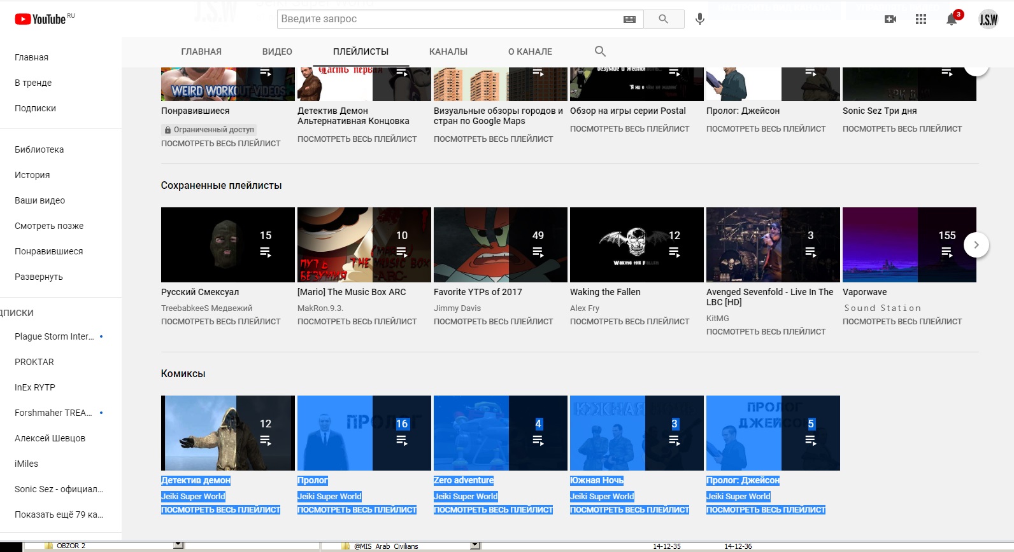Viewport: 1014px width, 552px height.
Task: Open OBZOR 2 dropdown arrow in bottom bar
Action: 178,546
